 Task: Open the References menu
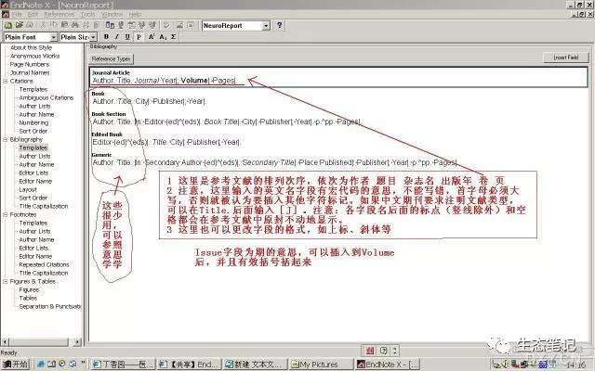click(x=59, y=15)
